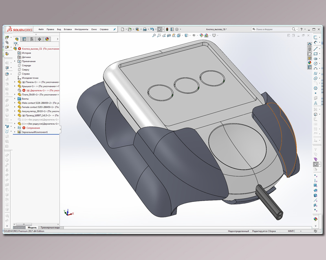The height and width of the screenshot is (260, 326).
Task: Expand the Винты folder in tree
Action: pos(15,99)
